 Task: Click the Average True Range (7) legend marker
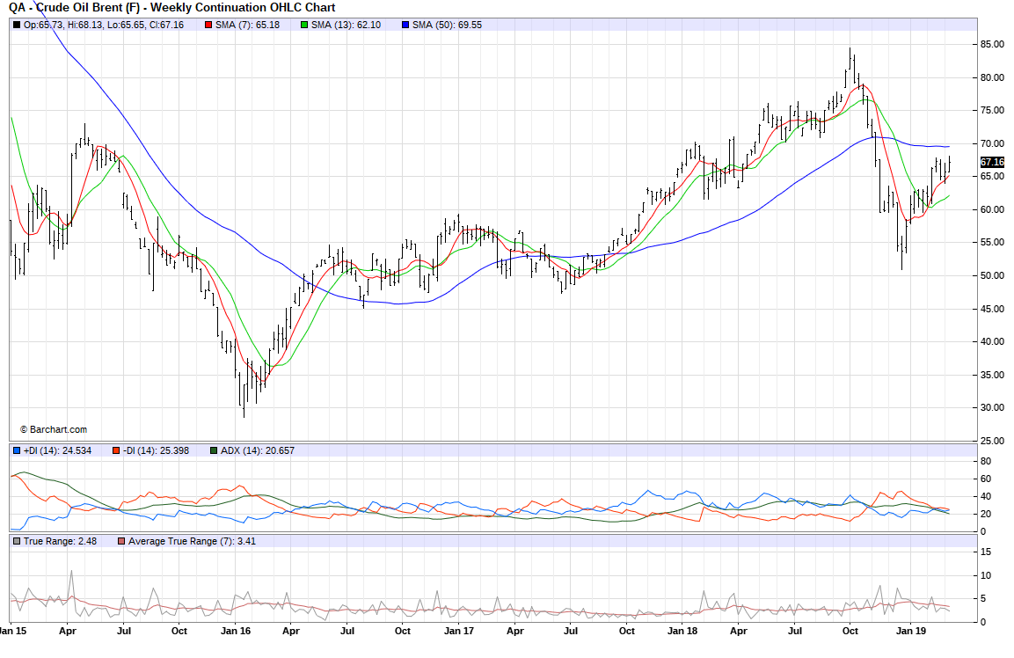[x=121, y=541]
